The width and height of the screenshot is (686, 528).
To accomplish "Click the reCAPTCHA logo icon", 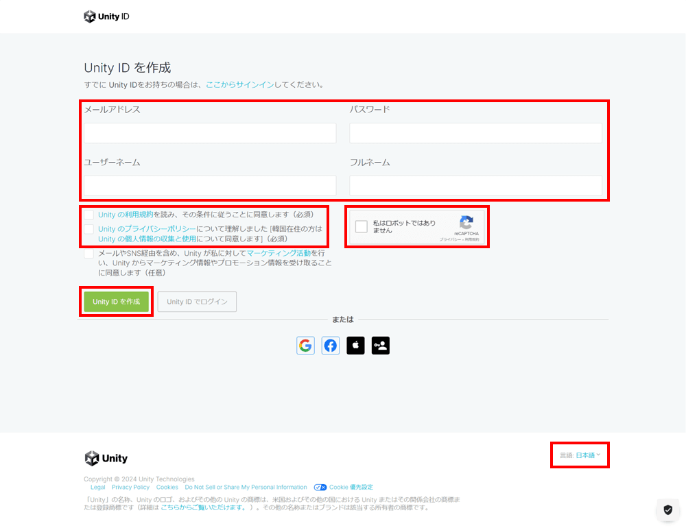I will tap(466, 222).
